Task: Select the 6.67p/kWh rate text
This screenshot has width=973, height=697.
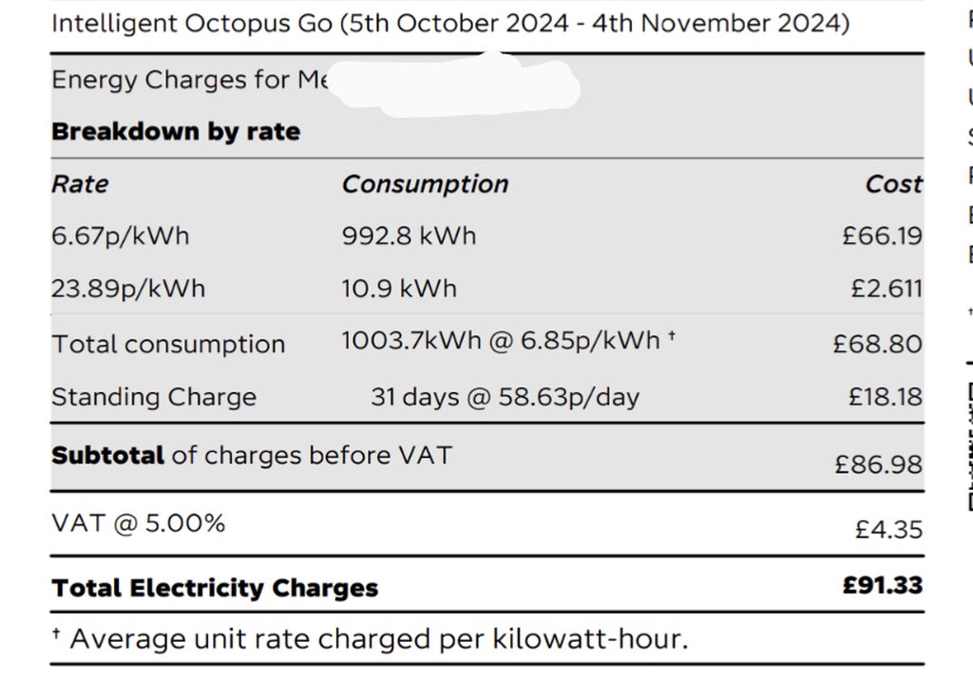Action: (x=121, y=235)
